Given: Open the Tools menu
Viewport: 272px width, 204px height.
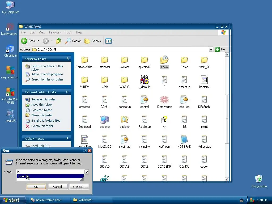Looking at the screenshot, I should pyautogui.click(x=68, y=32).
